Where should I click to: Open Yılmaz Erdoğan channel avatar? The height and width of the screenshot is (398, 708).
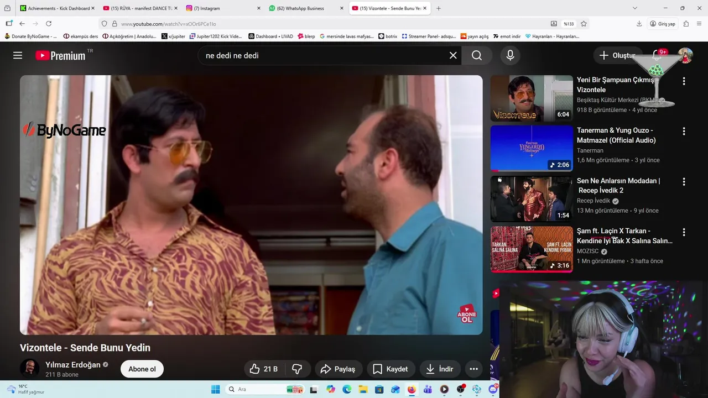(29, 369)
